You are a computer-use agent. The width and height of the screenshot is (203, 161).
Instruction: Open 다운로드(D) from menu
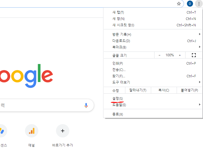[153, 41]
